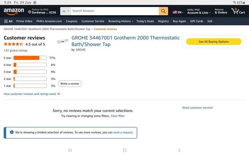Viewport: 249px width, 155px height.
Task: Tap the settings gear in status bar
Action: pos(35,2)
